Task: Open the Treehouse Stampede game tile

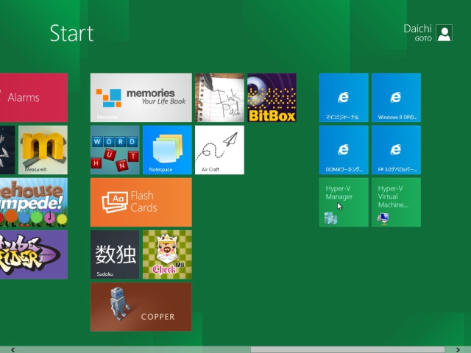Action: click(x=34, y=202)
